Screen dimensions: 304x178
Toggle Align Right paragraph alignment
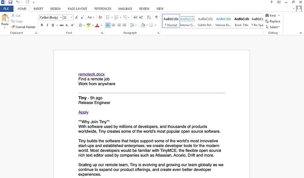119,25
